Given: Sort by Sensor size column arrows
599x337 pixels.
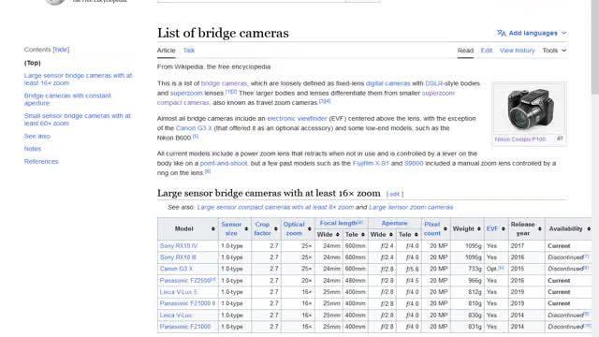Looking at the screenshot, I should coord(246,228).
